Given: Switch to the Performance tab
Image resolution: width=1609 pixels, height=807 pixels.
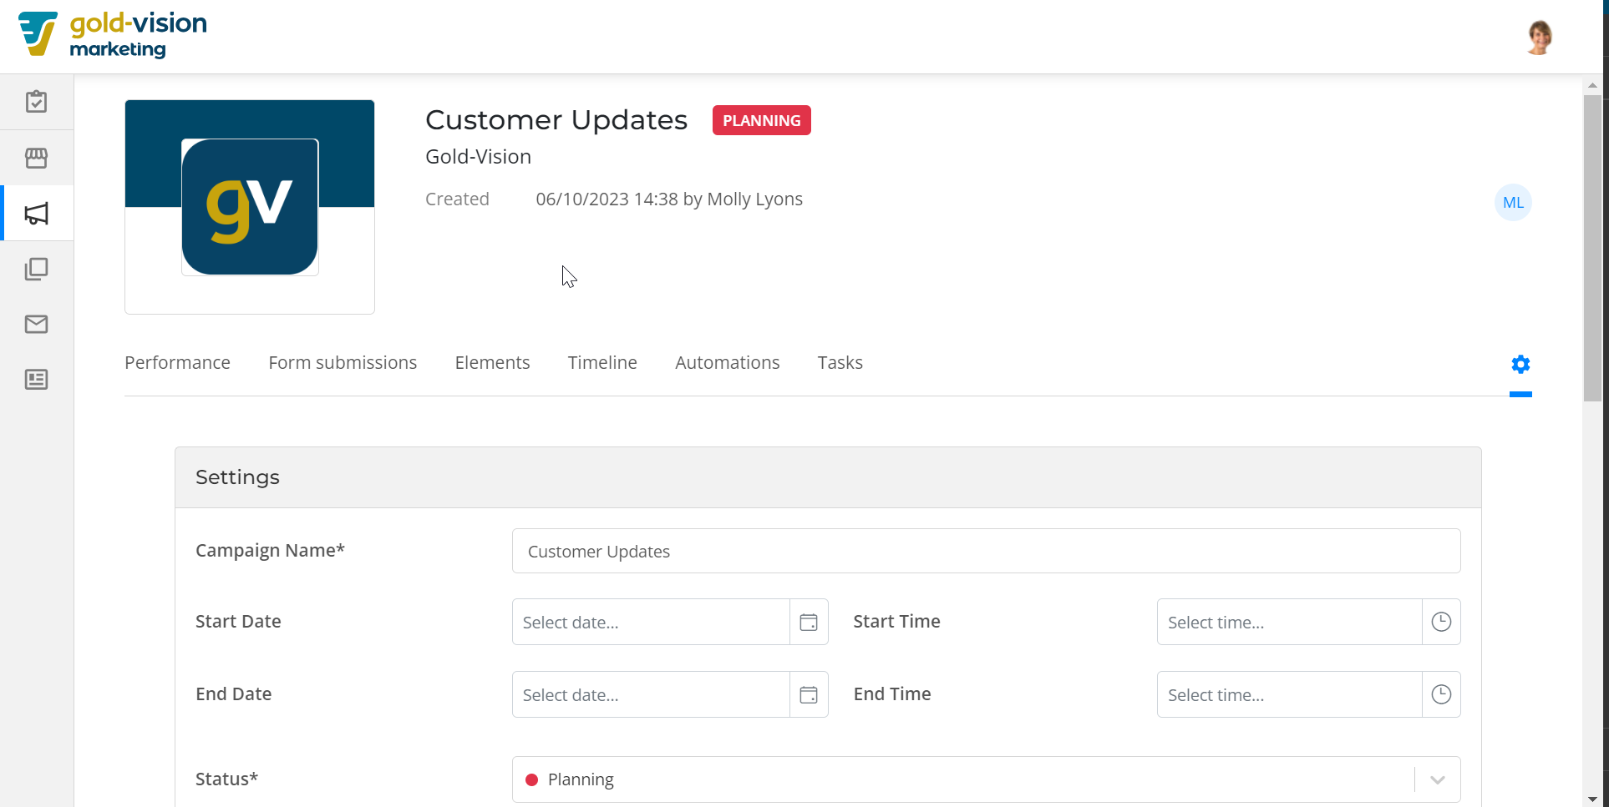Looking at the screenshot, I should pos(177,363).
